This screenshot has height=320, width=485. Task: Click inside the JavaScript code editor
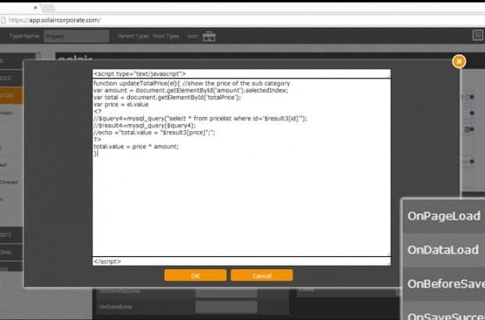coord(241,195)
